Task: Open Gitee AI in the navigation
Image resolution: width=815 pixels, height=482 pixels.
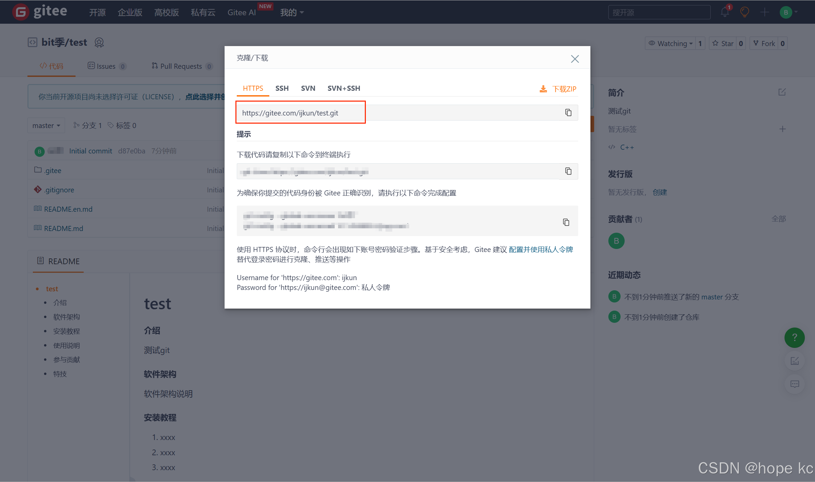Action: click(x=242, y=12)
